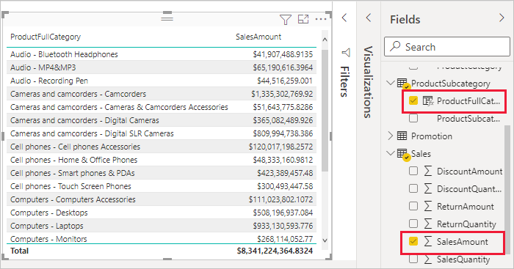Select the 'Computers - Monitors' row
The image size is (514, 269).
162,238
